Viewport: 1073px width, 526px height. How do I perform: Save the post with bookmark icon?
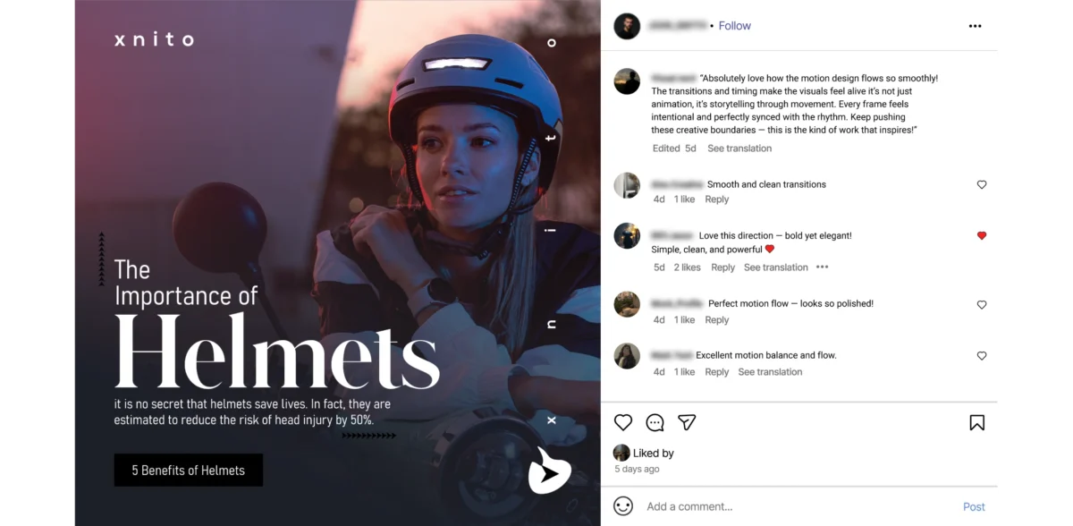click(x=976, y=422)
